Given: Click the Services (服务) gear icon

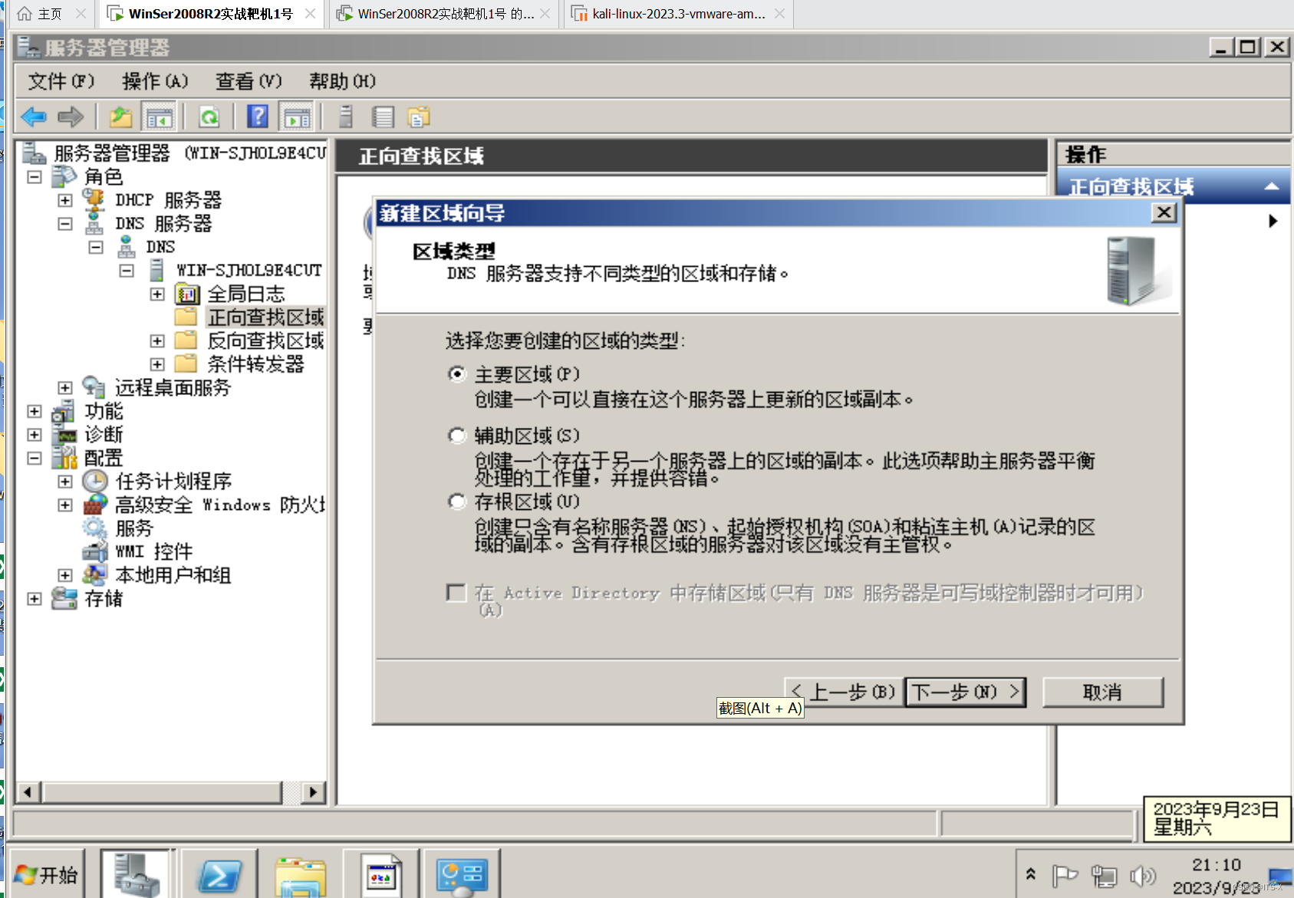Looking at the screenshot, I should click(94, 528).
